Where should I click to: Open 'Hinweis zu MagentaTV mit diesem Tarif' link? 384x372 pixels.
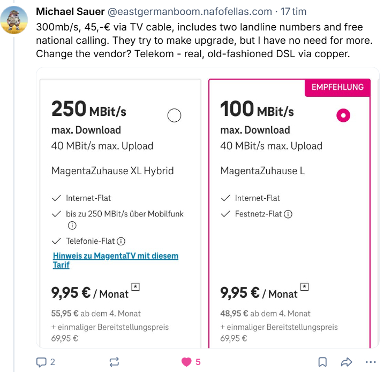point(115,260)
